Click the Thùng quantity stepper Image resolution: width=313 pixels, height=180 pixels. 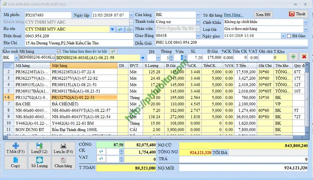171,58
